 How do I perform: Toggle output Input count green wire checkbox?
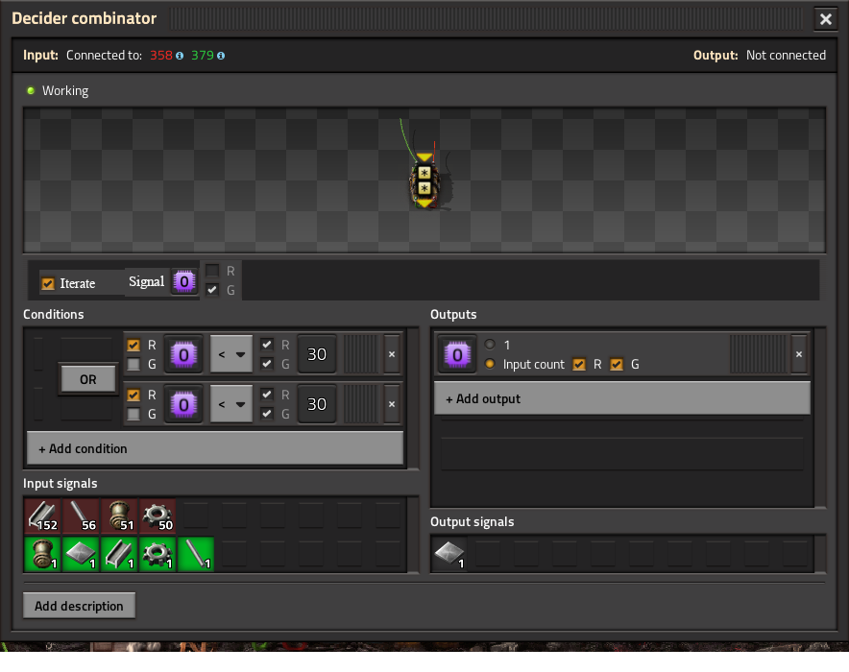(617, 364)
